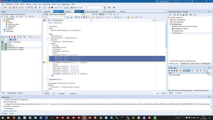Click the Search field in MMX editor toolbar
The height and width of the screenshot is (120, 213).
54,17
